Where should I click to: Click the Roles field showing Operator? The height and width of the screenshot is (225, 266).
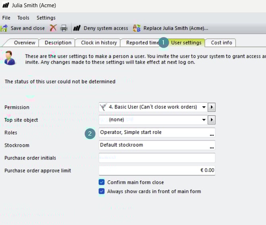[x=157, y=133]
